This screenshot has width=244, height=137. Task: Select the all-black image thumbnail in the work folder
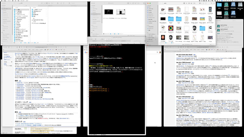(163, 19)
